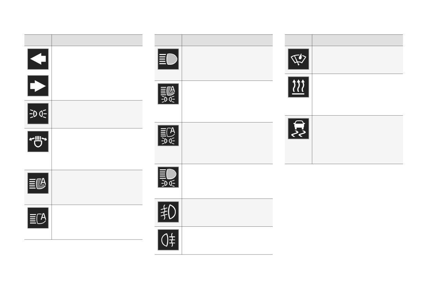Click the heating icon with three rising arrows
Screen dimensions: 427x300
tap(298, 87)
